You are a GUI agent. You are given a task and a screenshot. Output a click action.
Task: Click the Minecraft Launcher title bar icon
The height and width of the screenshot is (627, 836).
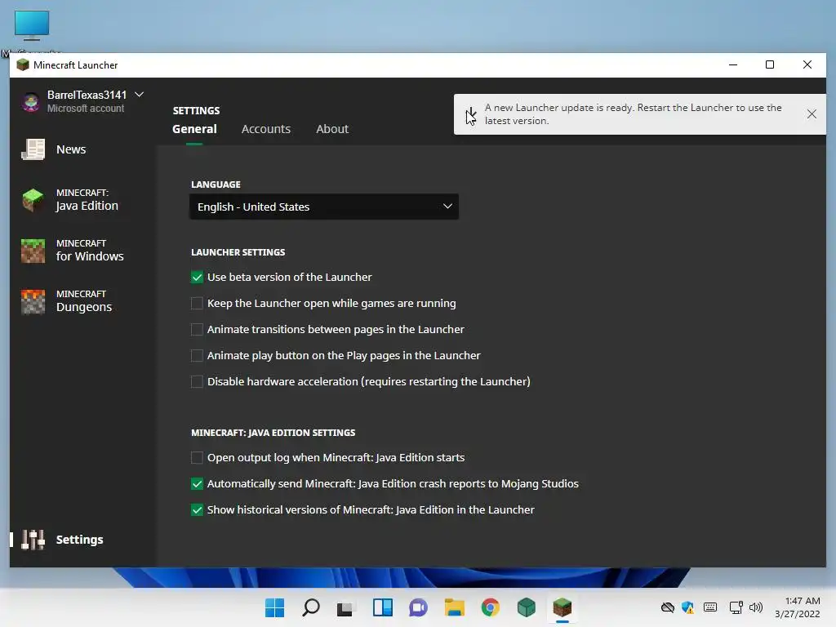click(22, 65)
